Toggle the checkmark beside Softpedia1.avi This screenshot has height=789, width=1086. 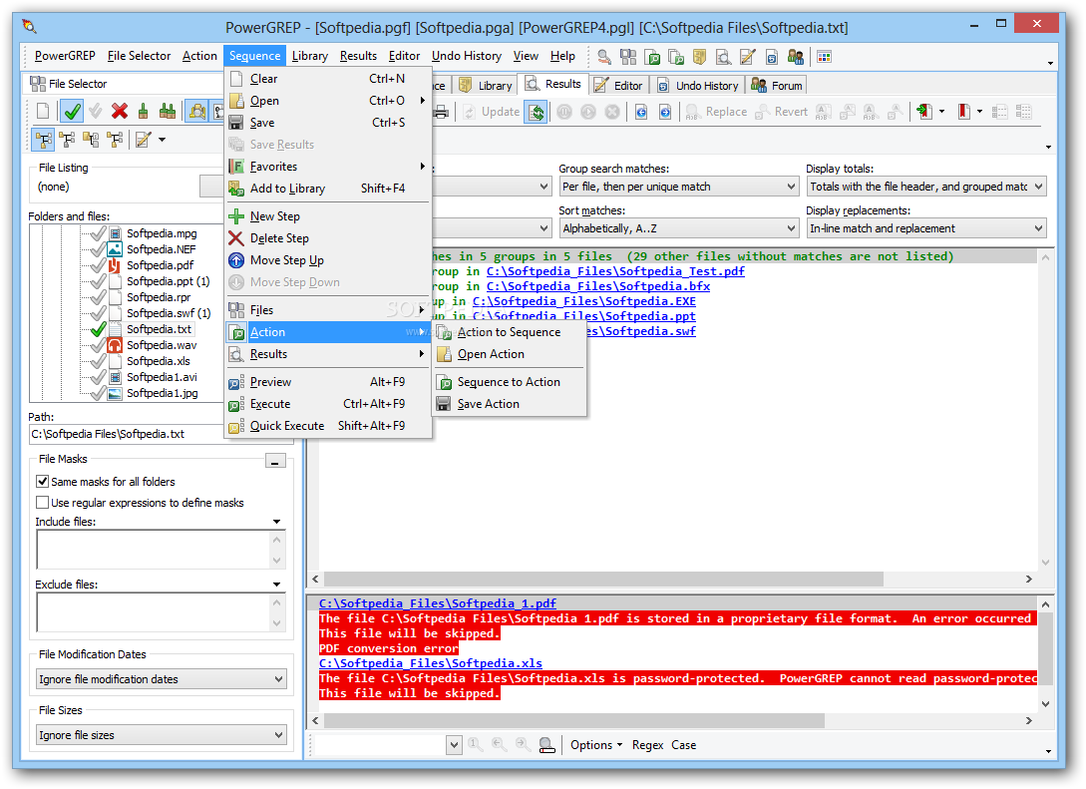point(98,377)
